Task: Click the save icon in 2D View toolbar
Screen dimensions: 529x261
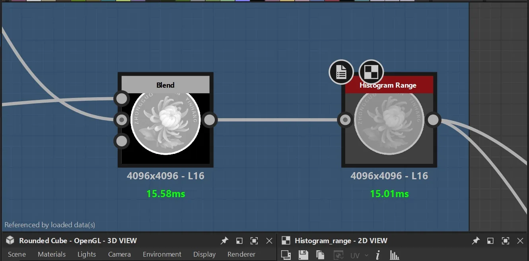Action: (x=303, y=255)
